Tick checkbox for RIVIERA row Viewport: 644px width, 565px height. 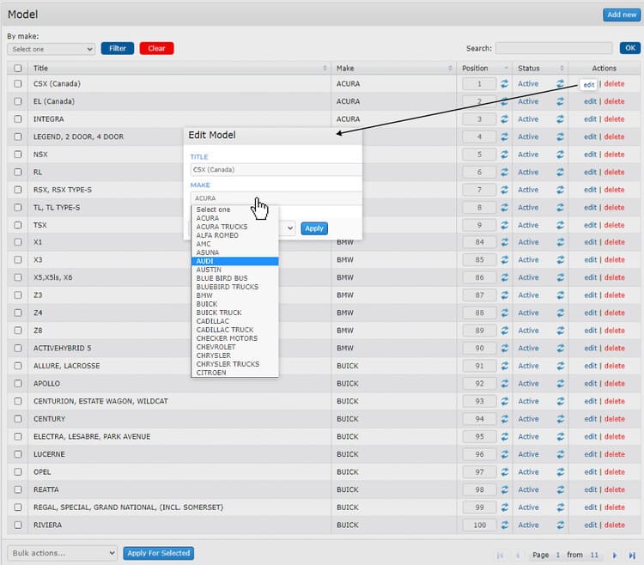18,525
